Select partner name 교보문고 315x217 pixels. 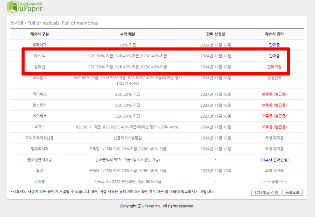pos(39,78)
